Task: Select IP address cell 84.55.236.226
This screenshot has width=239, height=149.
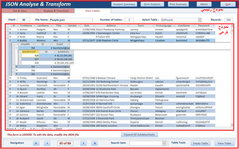Action: click(x=65, y=59)
